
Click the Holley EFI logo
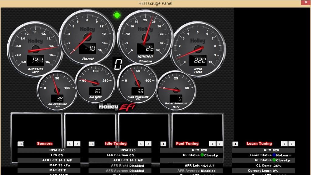117,107
